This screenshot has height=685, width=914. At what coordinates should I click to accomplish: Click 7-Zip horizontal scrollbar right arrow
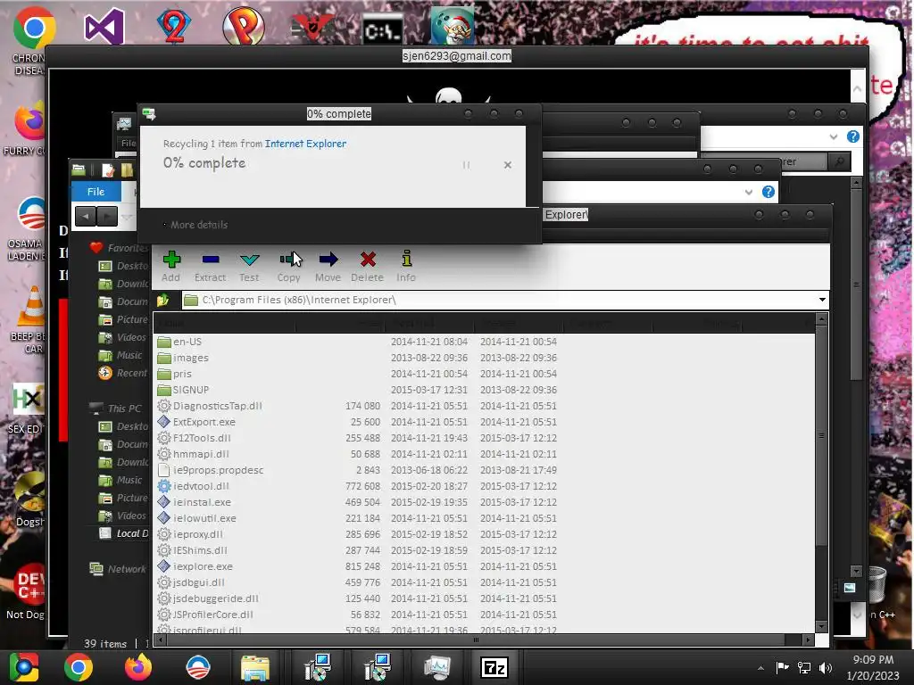pos(807,640)
